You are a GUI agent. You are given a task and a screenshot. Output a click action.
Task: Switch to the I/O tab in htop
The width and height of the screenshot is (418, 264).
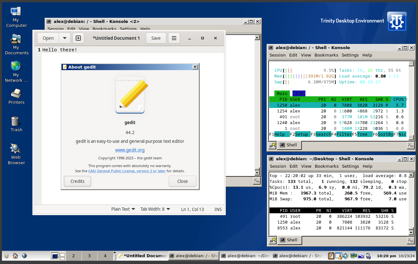[299, 93]
